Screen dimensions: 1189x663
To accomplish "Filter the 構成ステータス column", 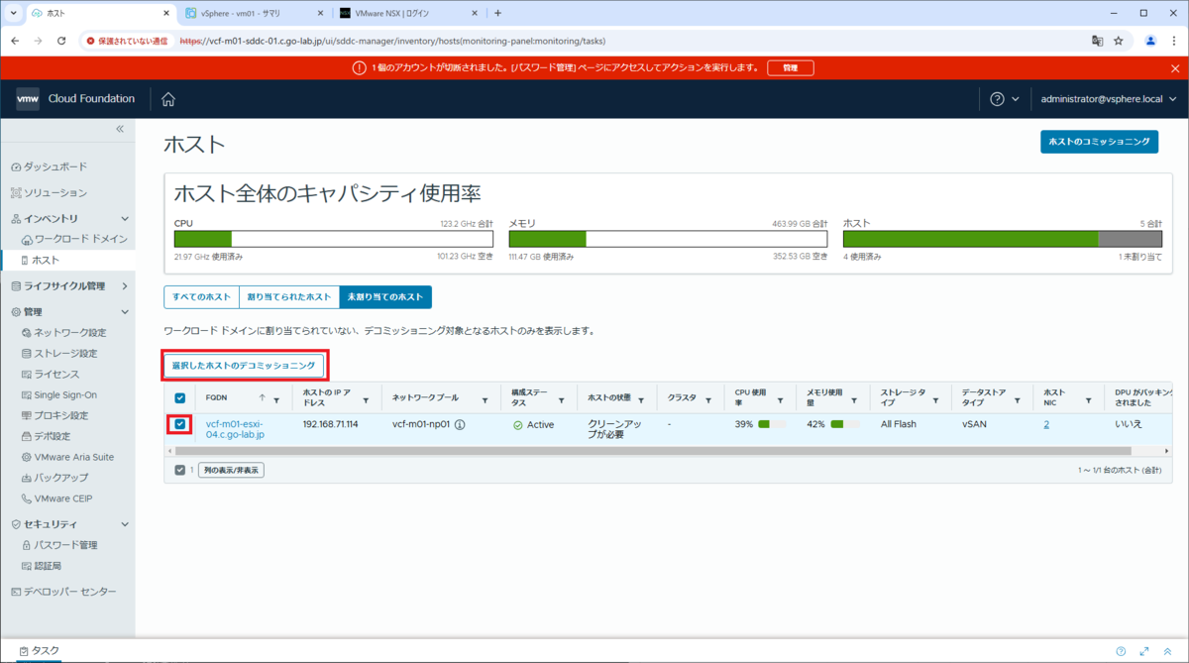I will coord(563,400).
